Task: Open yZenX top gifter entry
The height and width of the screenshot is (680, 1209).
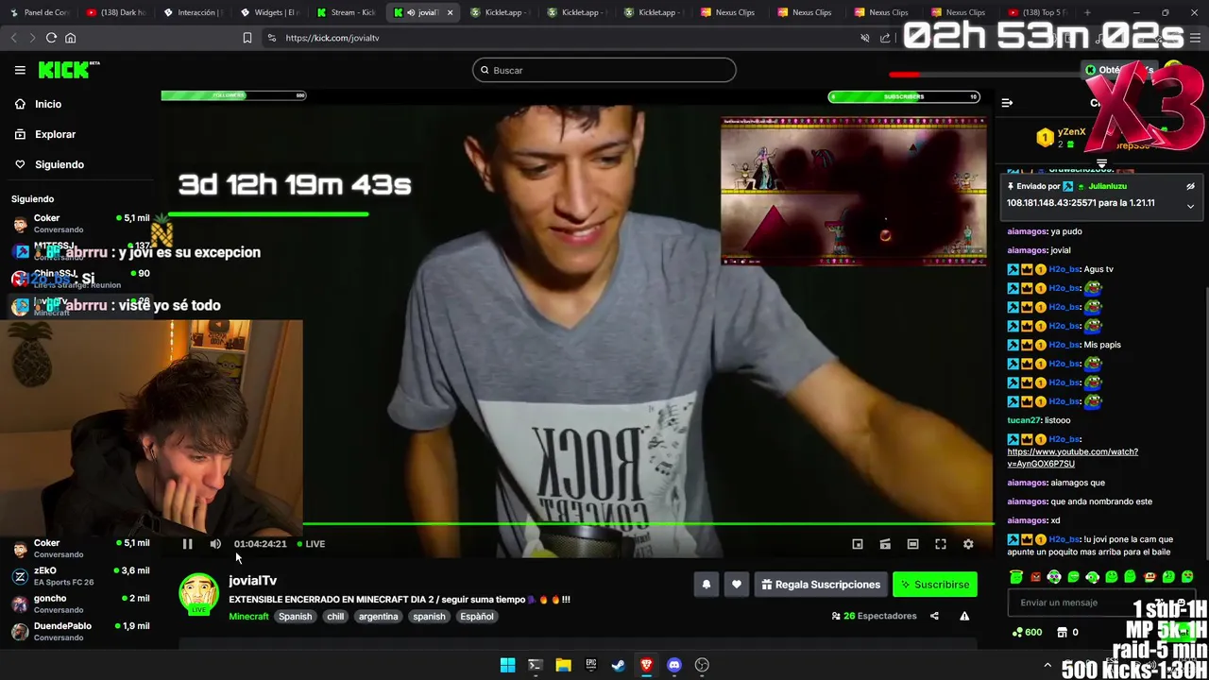Action: tap(1063, 138)
